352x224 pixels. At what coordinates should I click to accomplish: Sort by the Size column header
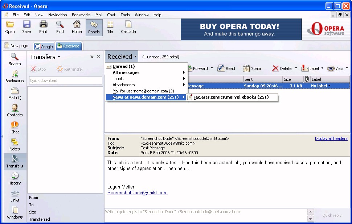293,79
